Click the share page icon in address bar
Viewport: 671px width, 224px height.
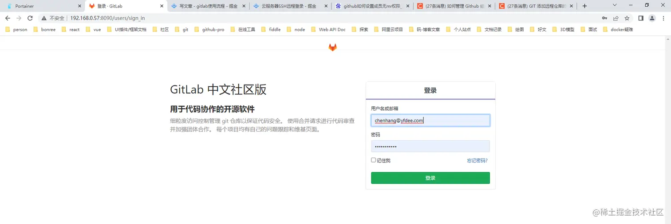coord(616,18)
